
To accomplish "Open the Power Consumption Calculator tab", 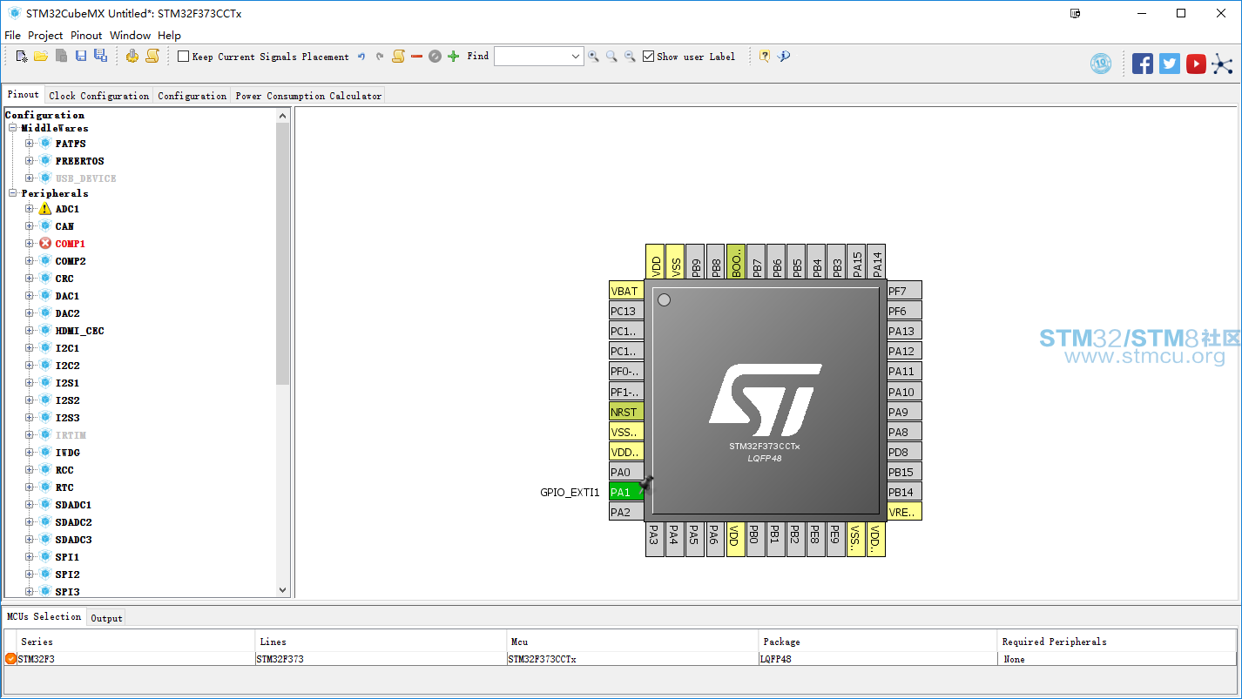I will [x=308, y=96].
